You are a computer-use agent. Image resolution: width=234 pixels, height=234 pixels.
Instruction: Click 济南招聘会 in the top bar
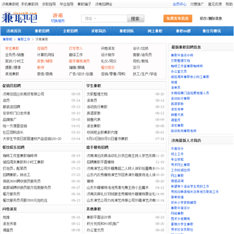point(103,4)
